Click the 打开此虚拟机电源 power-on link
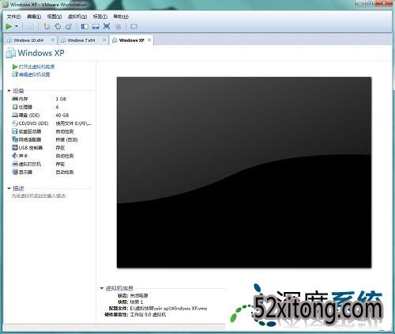This screenshot has height=334, width=395. [x=36, y=66]
